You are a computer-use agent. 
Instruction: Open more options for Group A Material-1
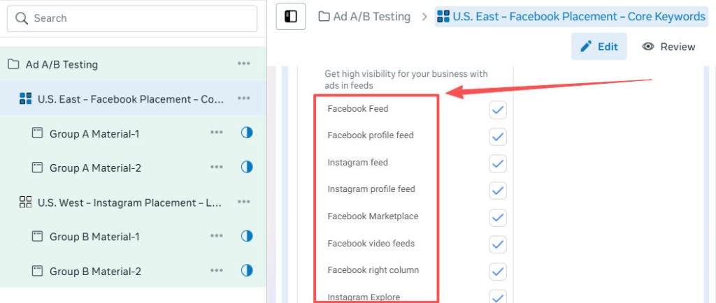[x=217, y=133]
